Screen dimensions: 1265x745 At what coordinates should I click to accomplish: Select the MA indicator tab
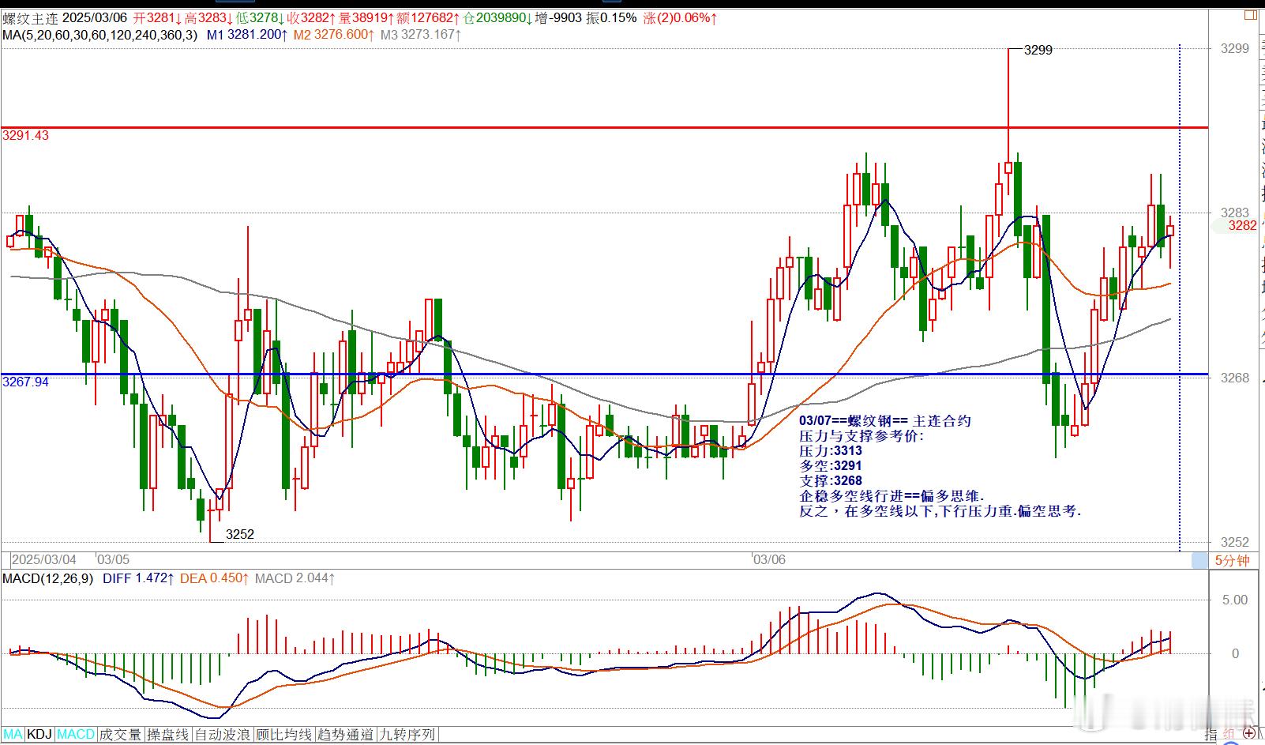[x=13, y=735]
